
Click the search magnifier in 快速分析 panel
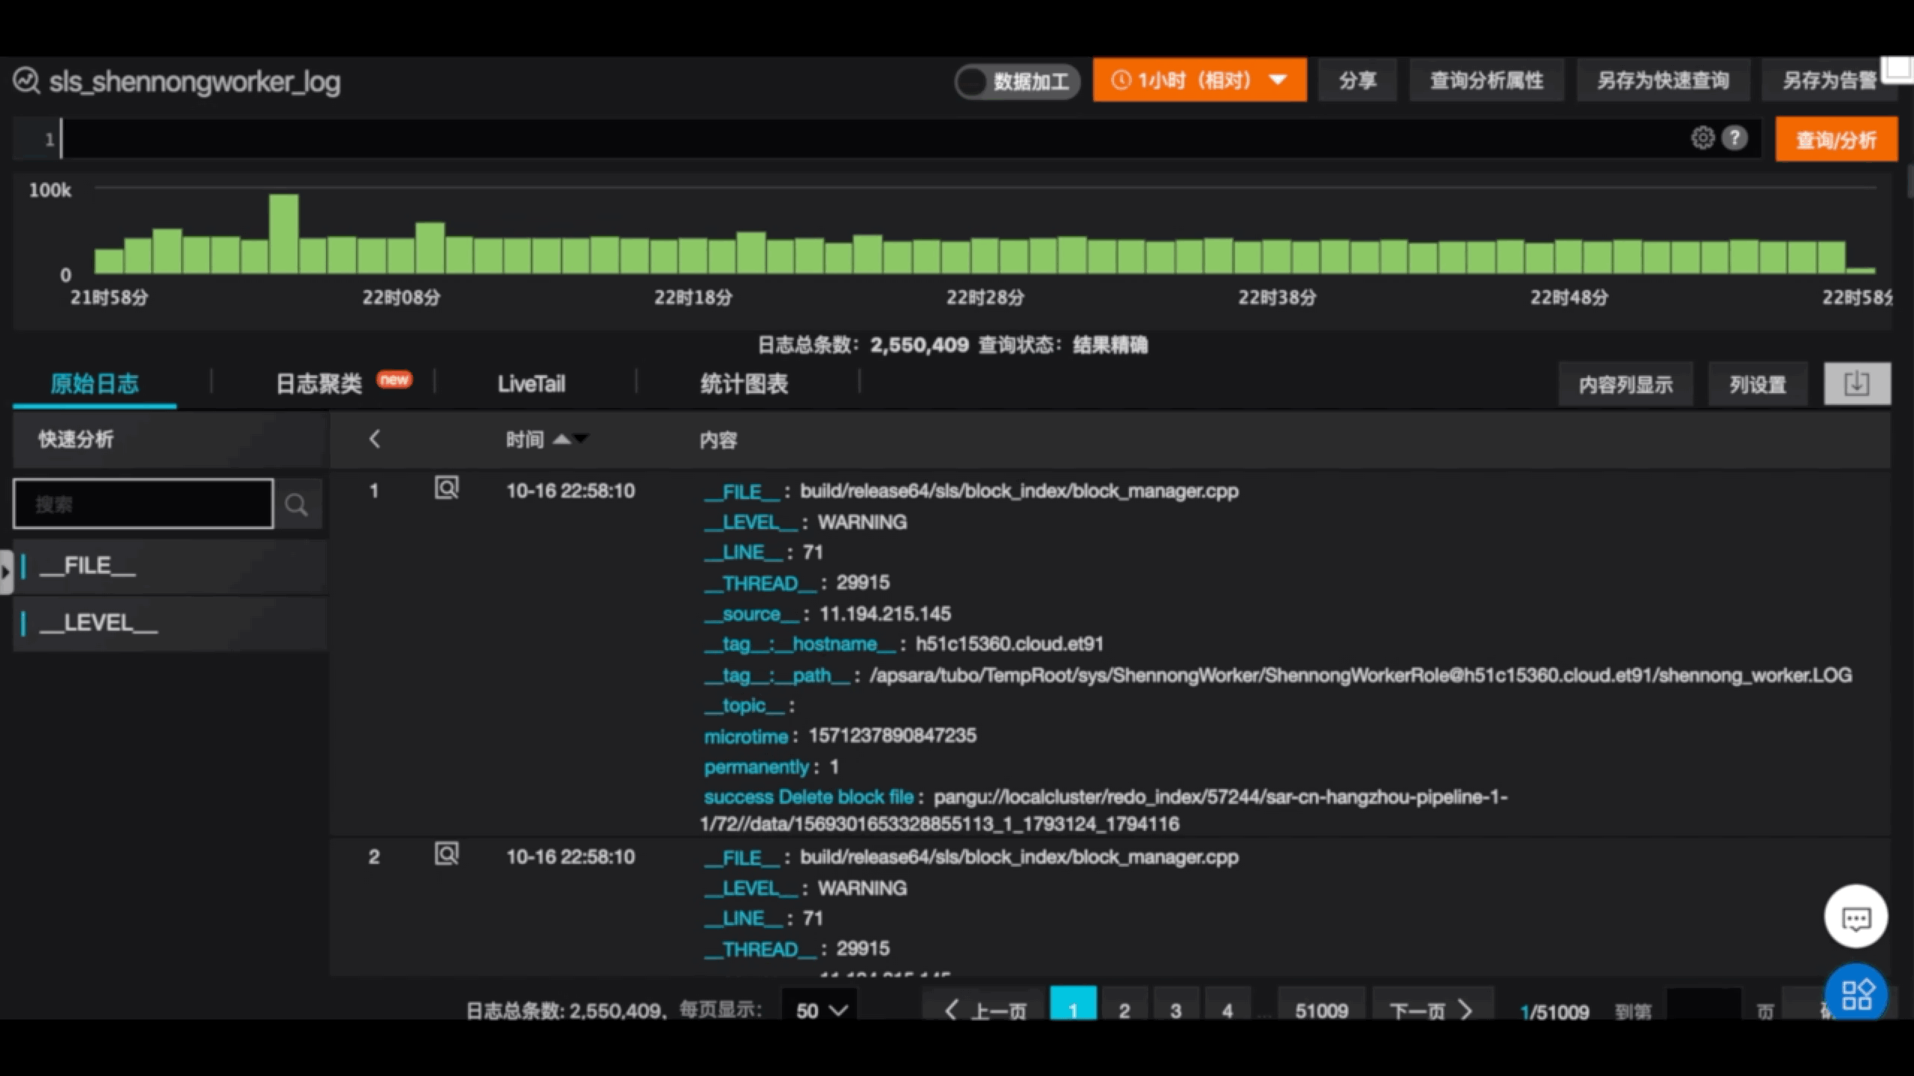(x=297, y=504)
